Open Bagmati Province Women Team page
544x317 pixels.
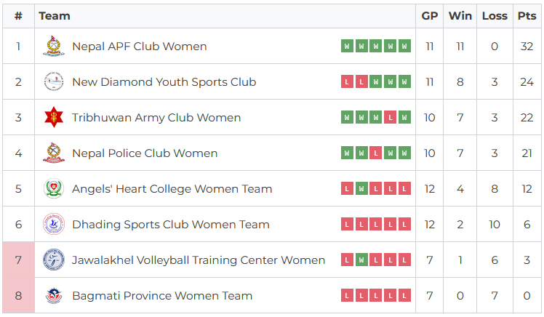tap(162, 296)
